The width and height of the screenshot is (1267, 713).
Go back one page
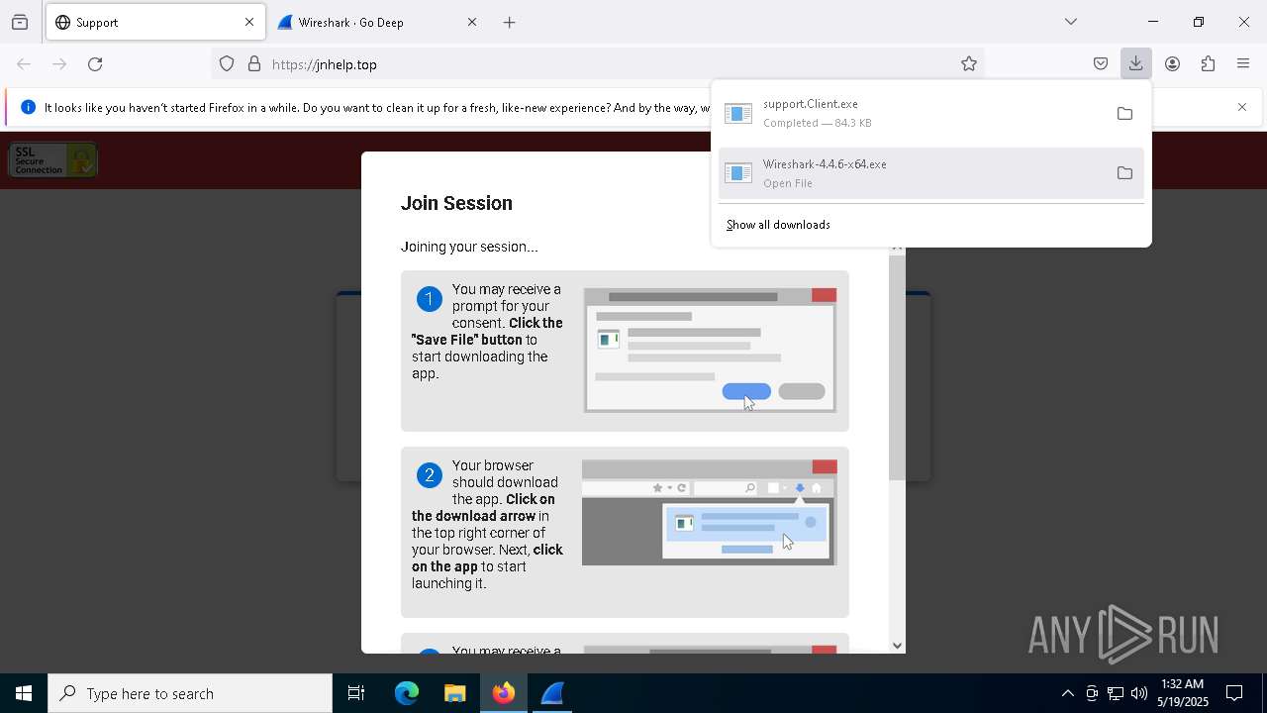24,64
